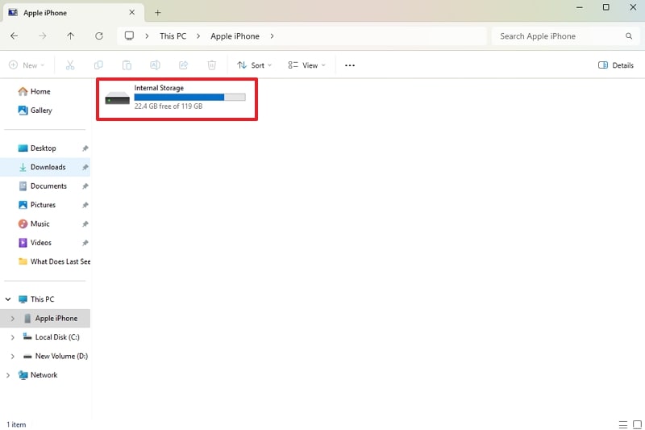Screen dimensions: 645x430
Task: Click the Cut scissors icon
Action: 70,65
